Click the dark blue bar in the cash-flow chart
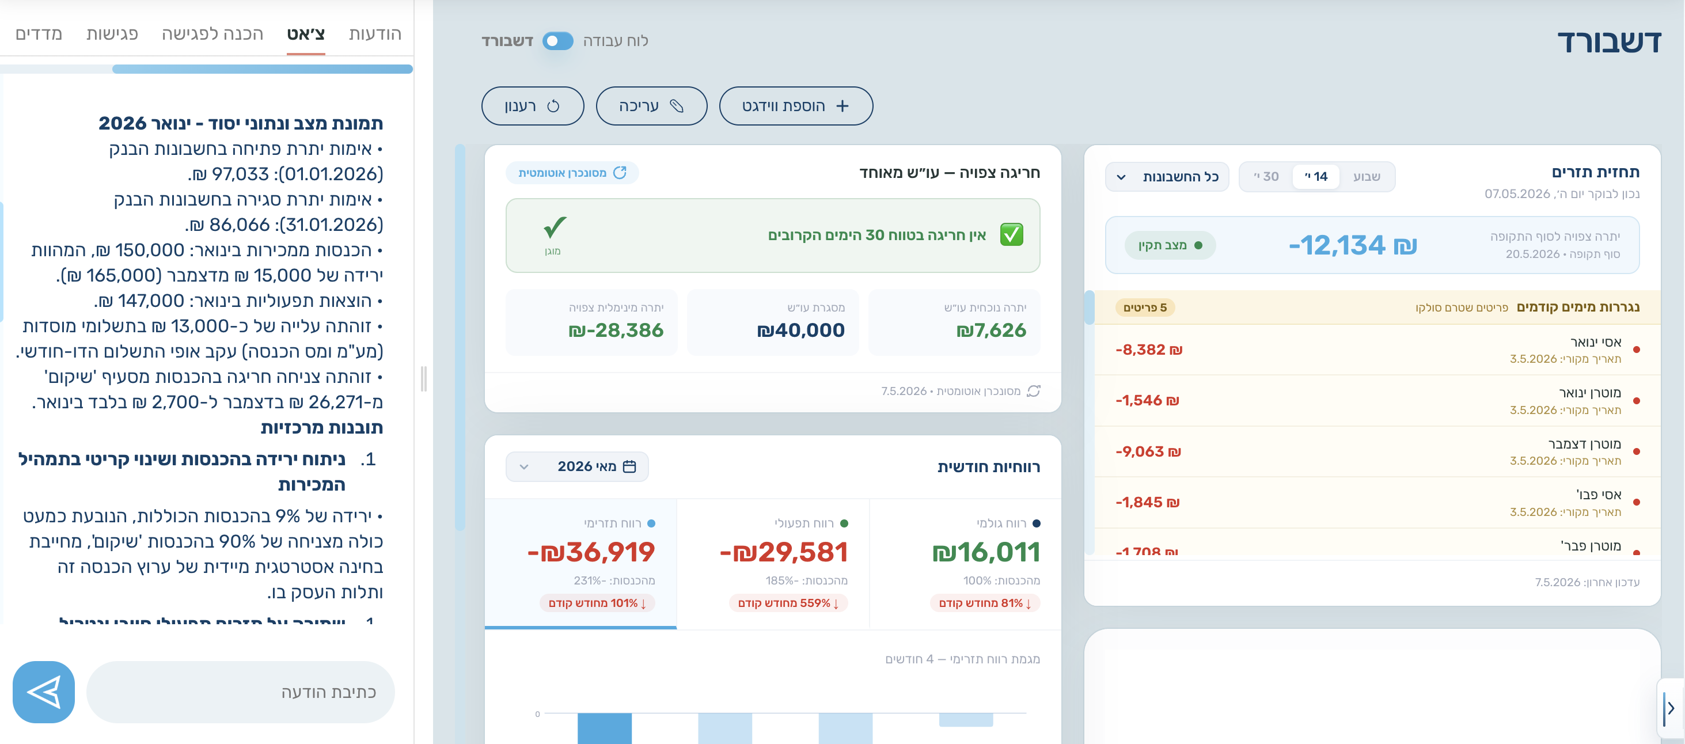Image resolution: width=1685 pixels, height=744 pixels. (x=605, y=728)
